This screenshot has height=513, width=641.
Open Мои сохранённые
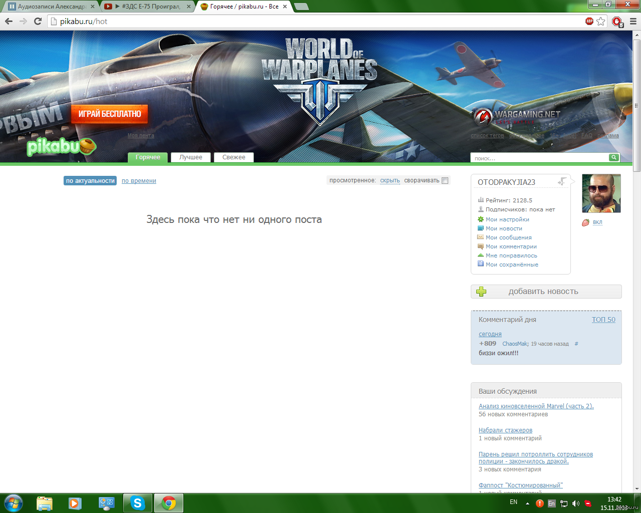512,265
